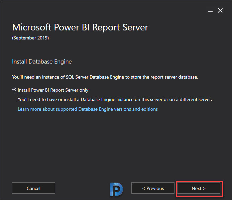Screen dimensions: 232x200
Task: Cancel the installation with the Cancel button
Action: pyautogui.click(x=33, y=188)
